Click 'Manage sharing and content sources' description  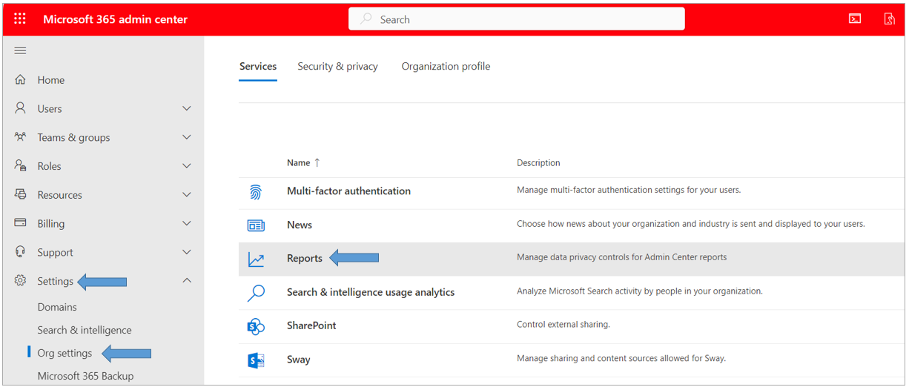[x=621, y=359]
